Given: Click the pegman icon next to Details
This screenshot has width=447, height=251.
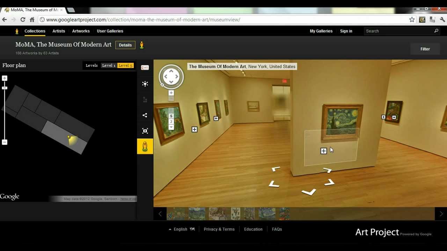Looking at the screenshot, I should 141,45.
